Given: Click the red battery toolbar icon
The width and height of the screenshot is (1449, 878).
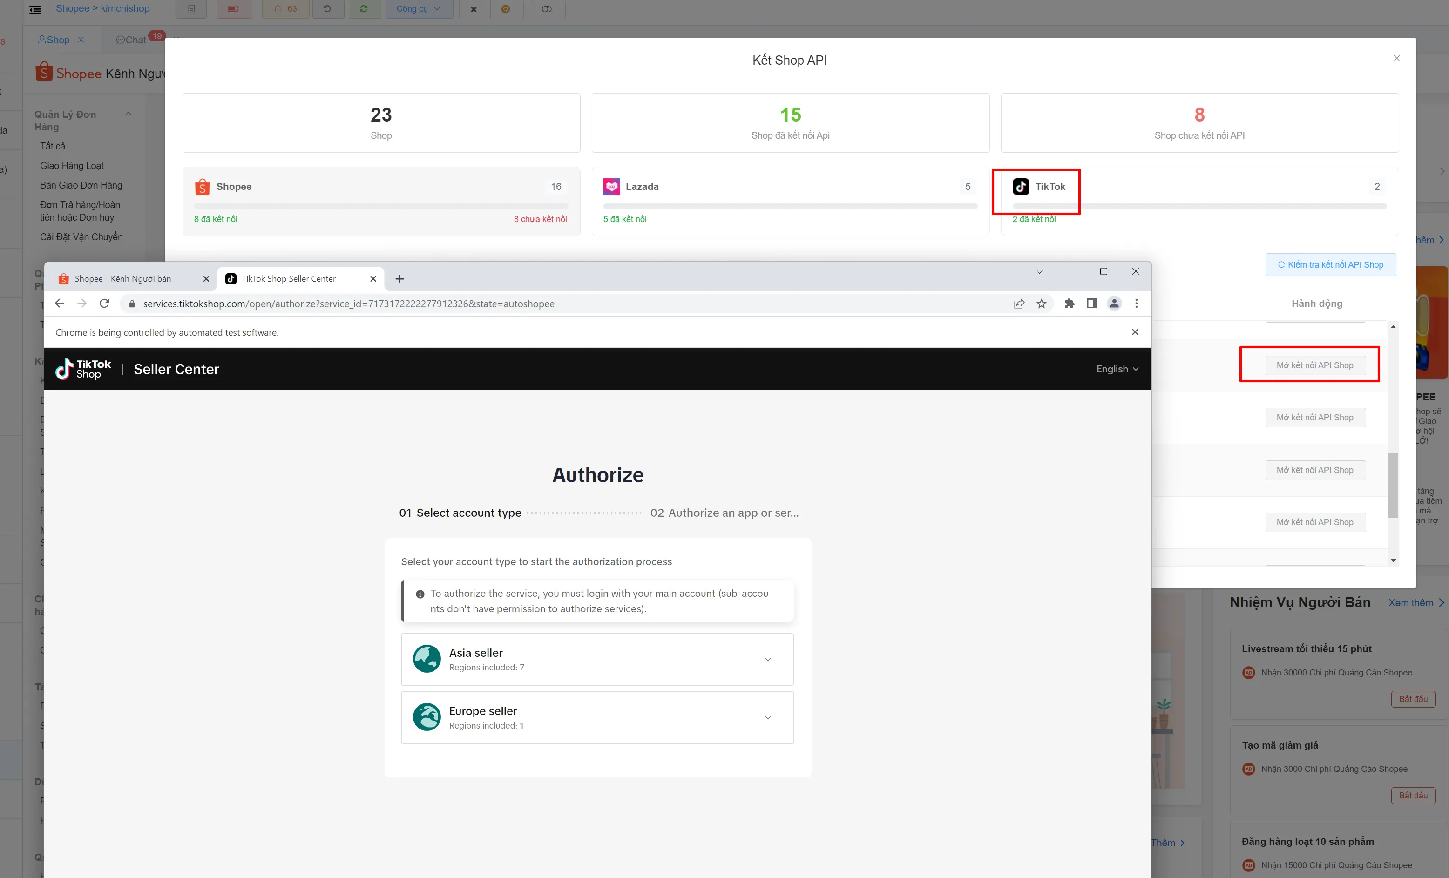Looking at the screenshot, I should (x=233, y=9).
